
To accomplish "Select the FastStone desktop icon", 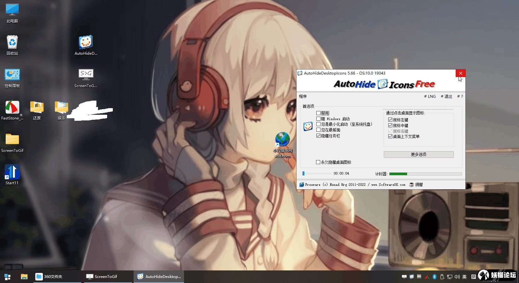I will [12, 110].
